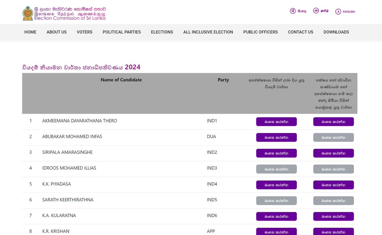Switch language to Tamil
The height and width of the screenshot is (235, 382).
pos(321,11)
